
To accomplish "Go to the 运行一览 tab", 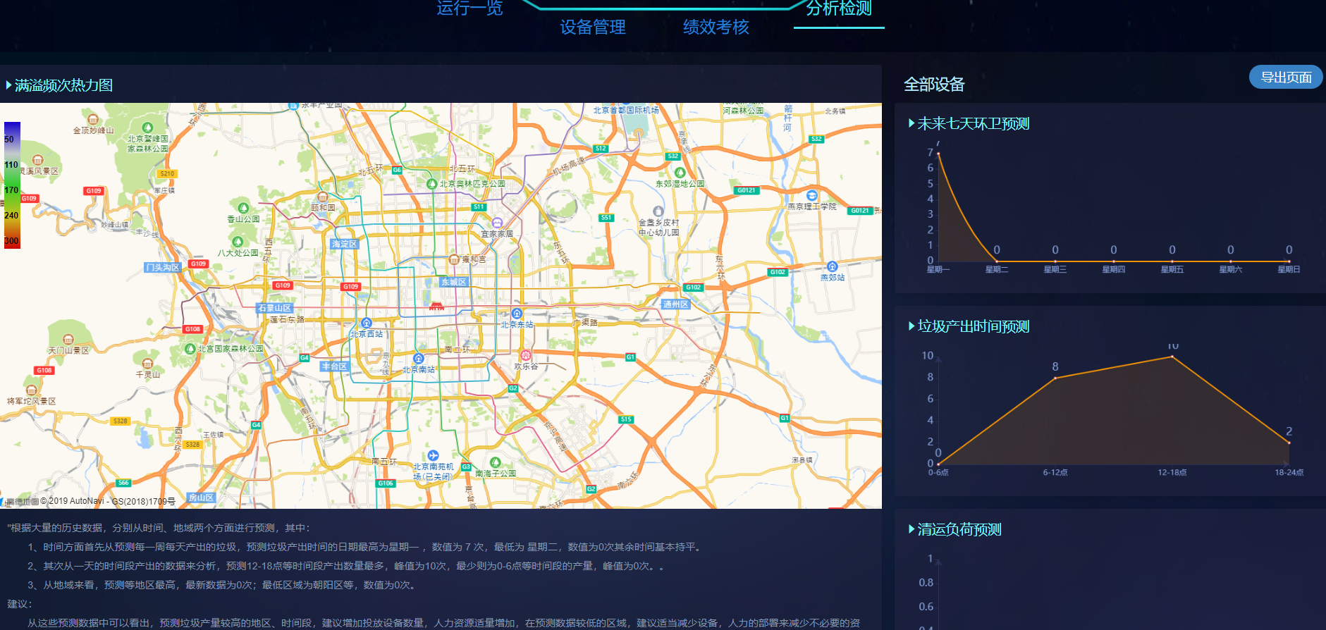I will tap(469, 8).
